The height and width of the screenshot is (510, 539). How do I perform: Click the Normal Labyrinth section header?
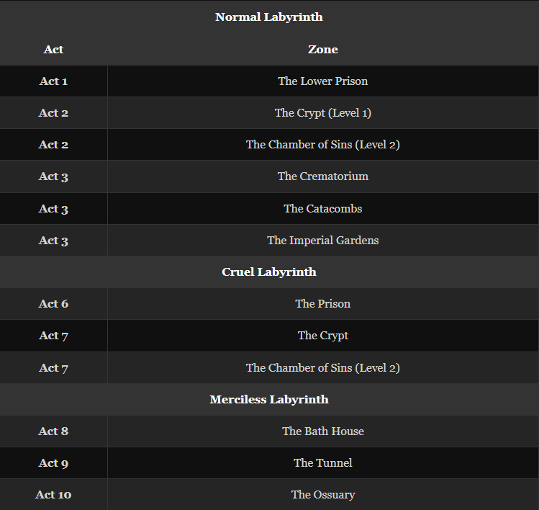click(269, 17)
